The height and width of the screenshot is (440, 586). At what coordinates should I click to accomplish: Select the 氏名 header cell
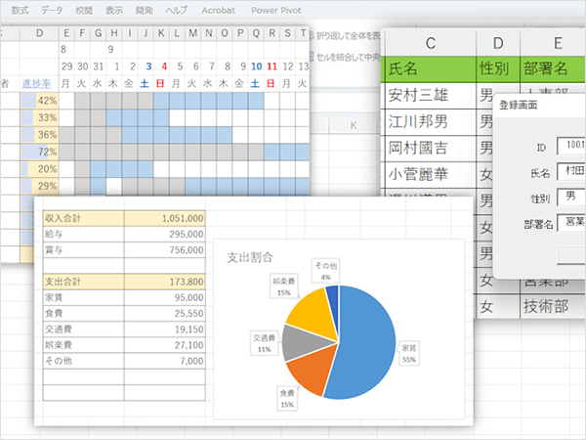430,68
